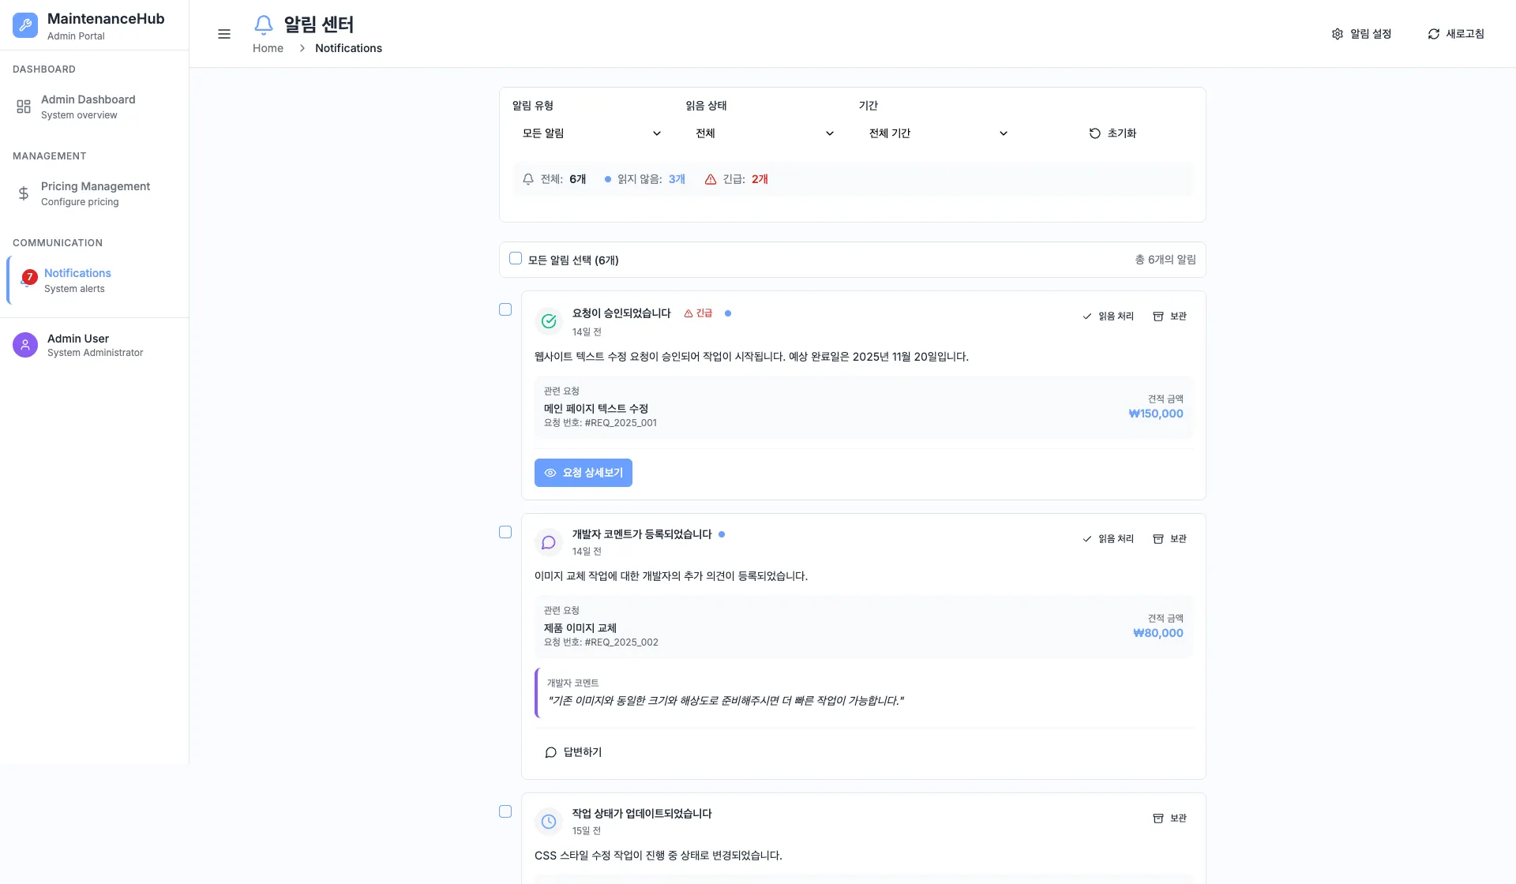
Task: Click the unread blue dot on 개발자 코멘트가 등록되었습니다
Action: tap(722, 534)
